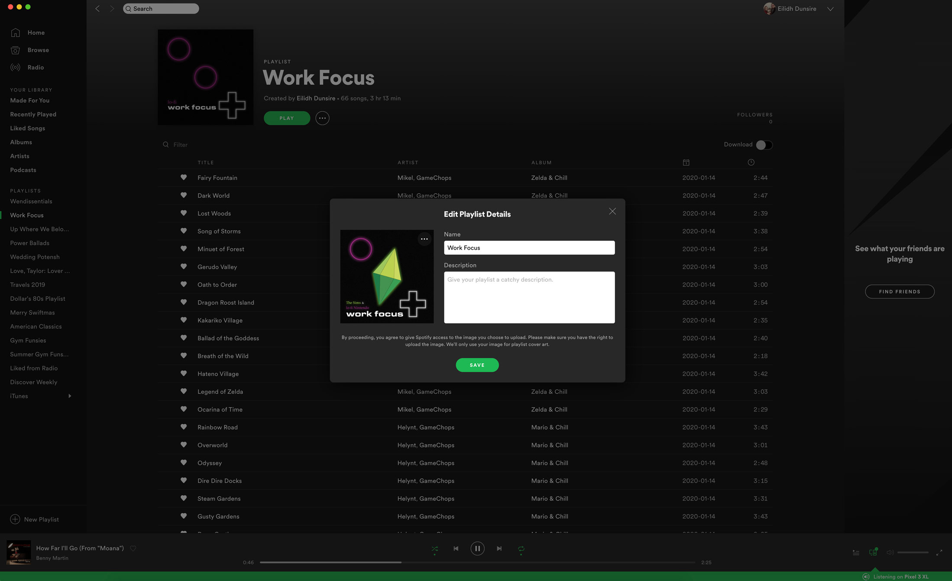Expand the iTunes playlist folder

coord(70,396)
